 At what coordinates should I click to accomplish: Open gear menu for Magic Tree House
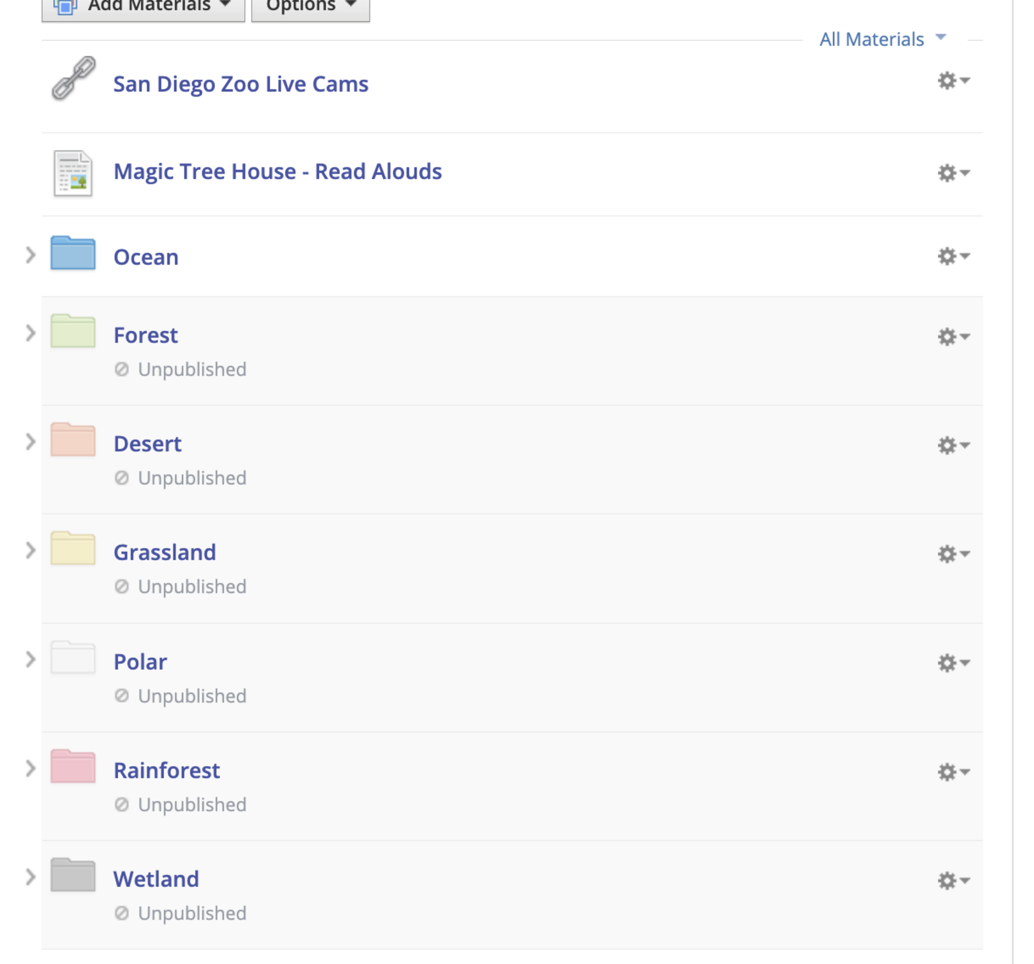pyautogui.click(x=953, y=173)
